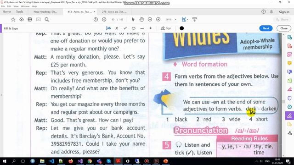Open the File menu
The height and width of the screenshot is (165, 294).
click(x=3, y=6)
